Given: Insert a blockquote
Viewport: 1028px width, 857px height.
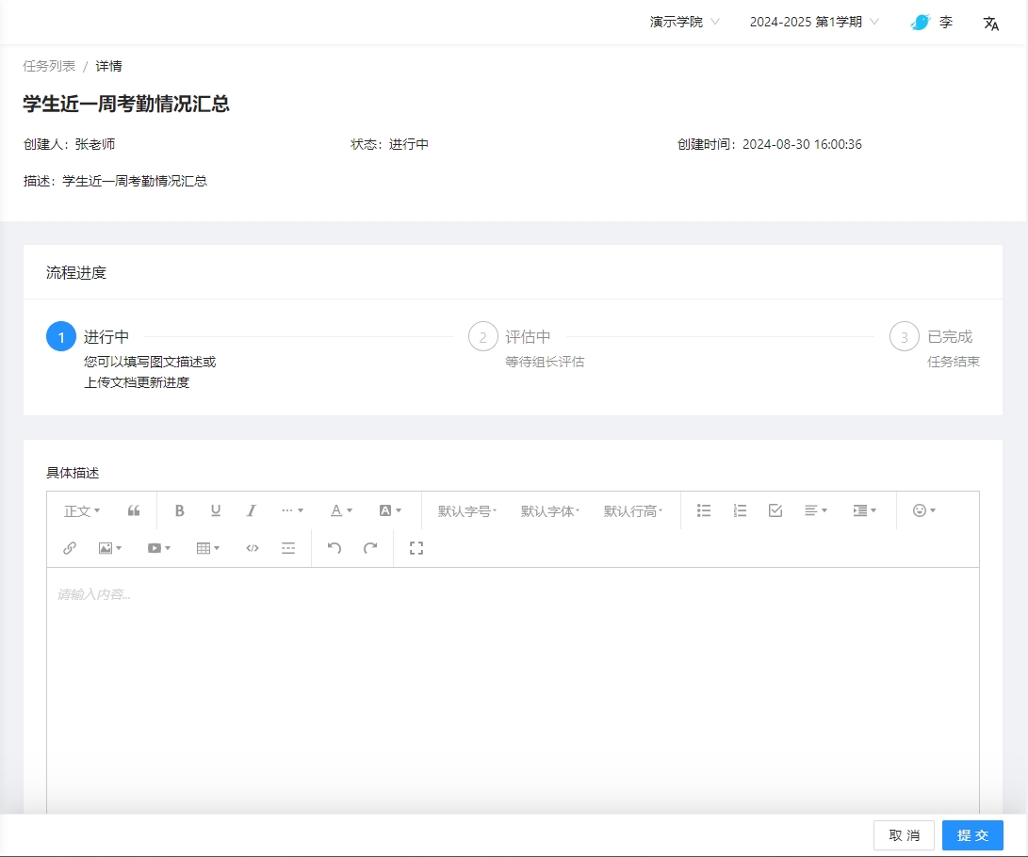Looking at the screenshot, I should pos(134,510).
